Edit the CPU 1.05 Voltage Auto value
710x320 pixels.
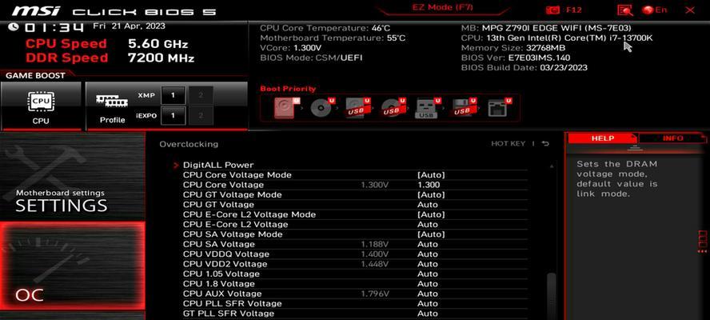428,274
